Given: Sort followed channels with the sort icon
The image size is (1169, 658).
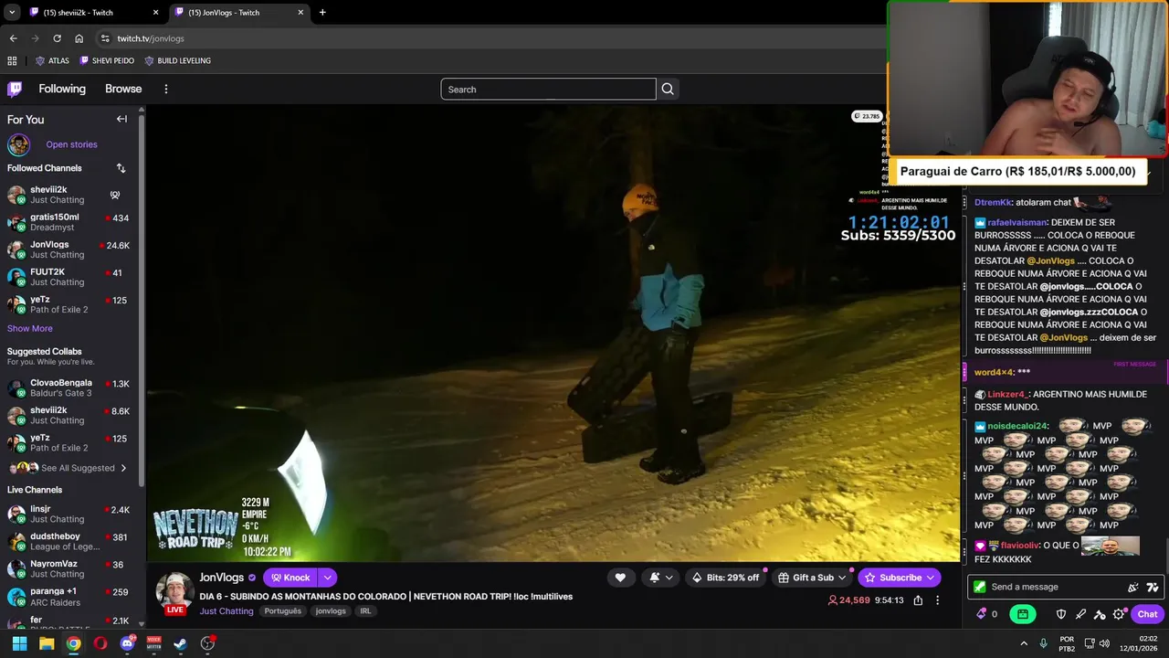Looking at the screenshot, I should [121, 168].
